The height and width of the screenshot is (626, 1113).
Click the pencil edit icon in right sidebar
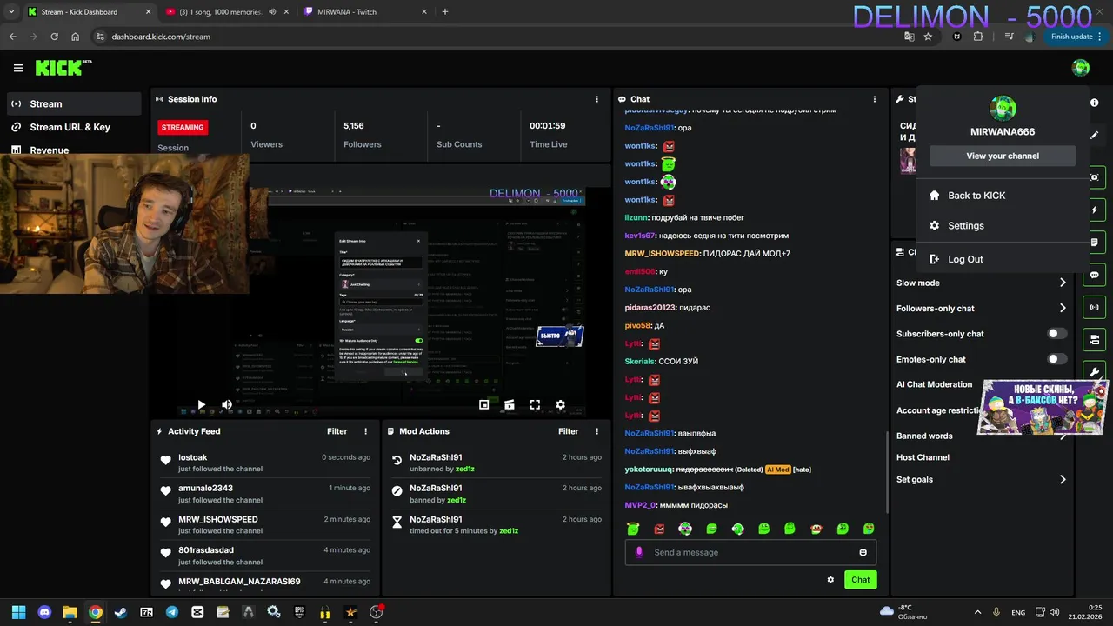click(x=1094, y=135)
